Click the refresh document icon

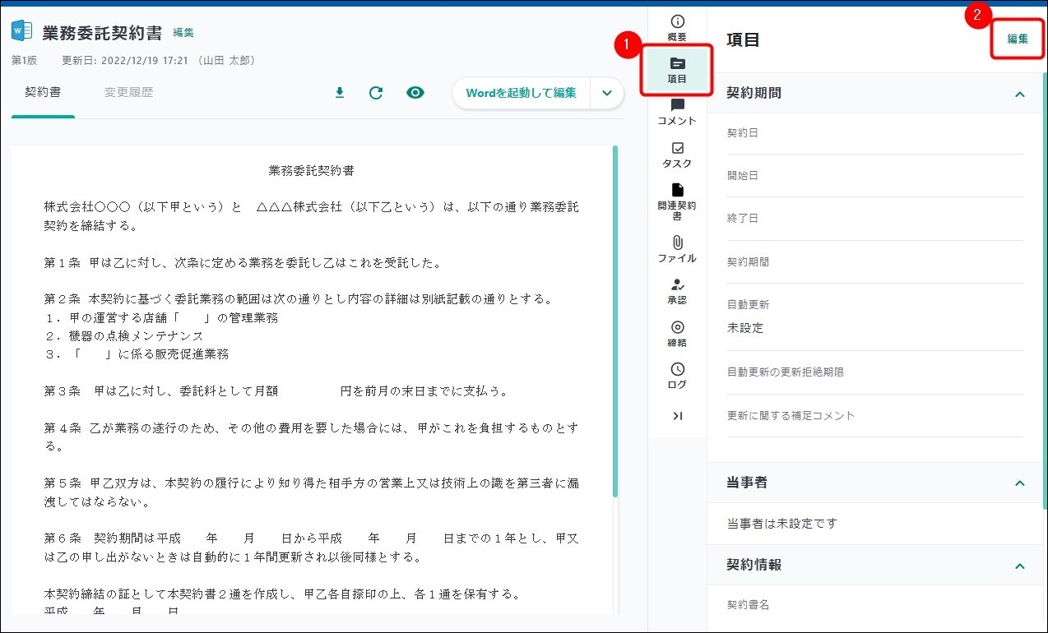pyautogui.click(x=376, y=93)
